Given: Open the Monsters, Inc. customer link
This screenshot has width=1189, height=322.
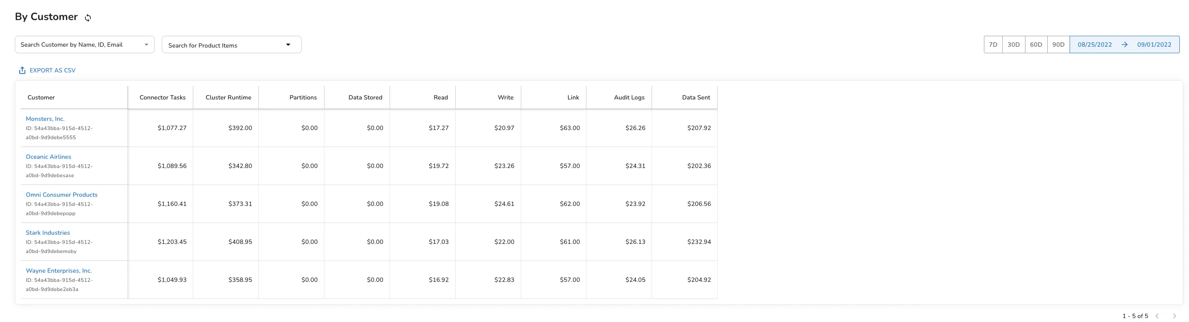Looking at the screenshot, I should point(45,119).
